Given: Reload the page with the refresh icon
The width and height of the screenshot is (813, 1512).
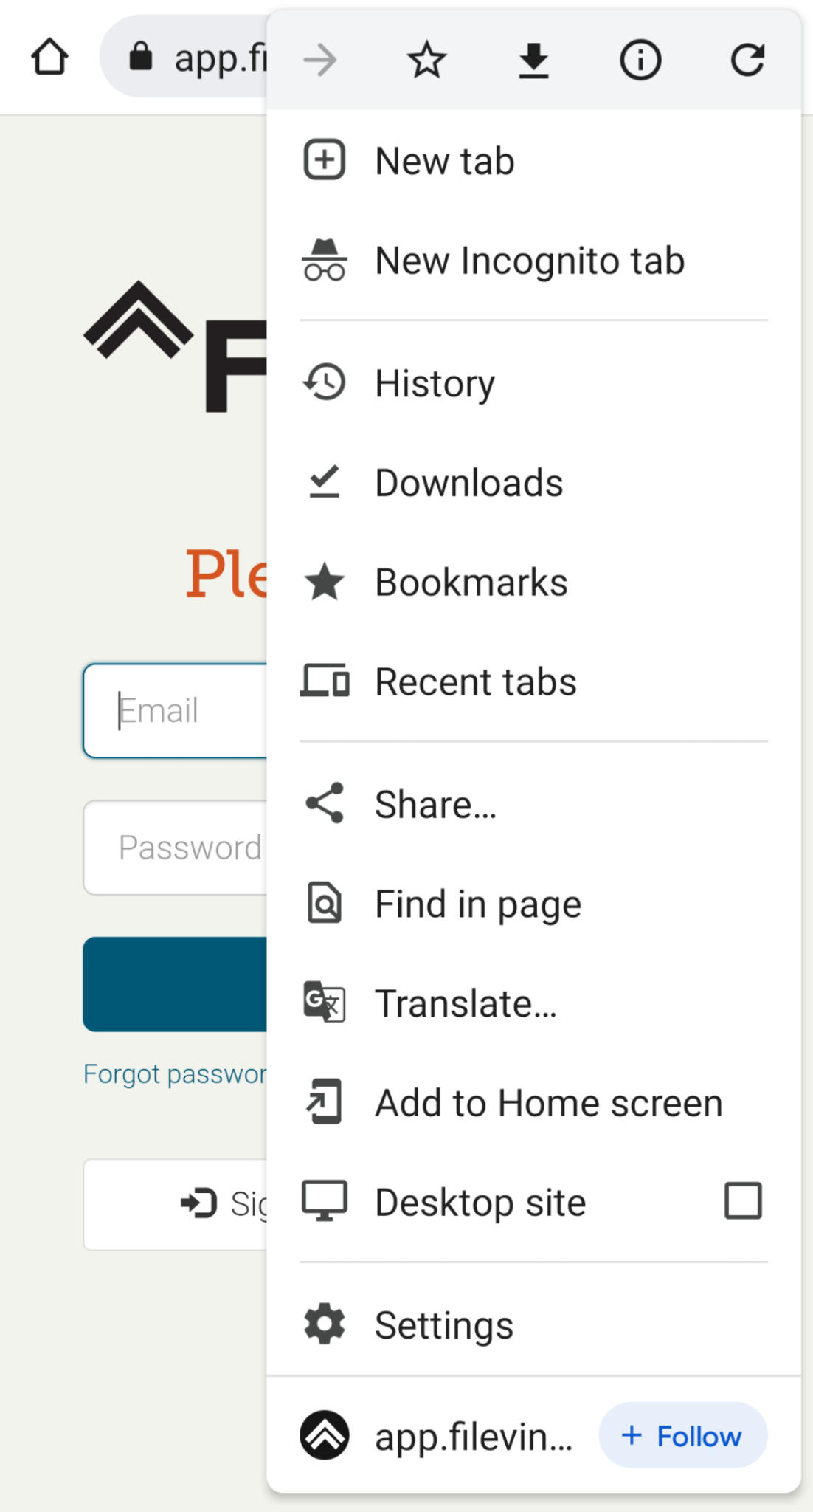Looking at the screenshot, I should click(747, 61).
